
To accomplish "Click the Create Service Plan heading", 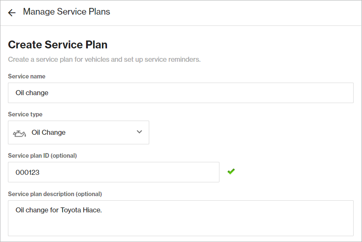I will (x=57, y=44).
